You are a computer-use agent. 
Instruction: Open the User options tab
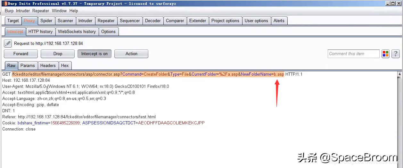pos(256,21)
